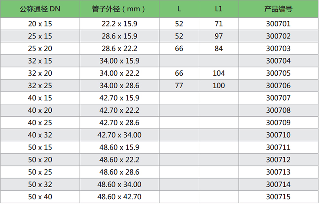Click L1 value 104
Image resolution: width=319 pixels, height=207 pixels.
[x=219, y=73]
